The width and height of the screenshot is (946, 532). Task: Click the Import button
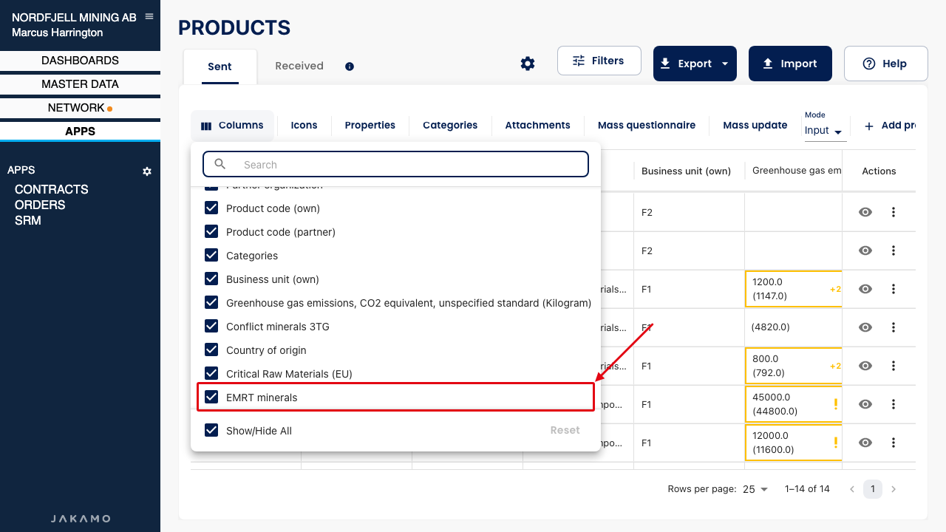(x=790, y=64)
